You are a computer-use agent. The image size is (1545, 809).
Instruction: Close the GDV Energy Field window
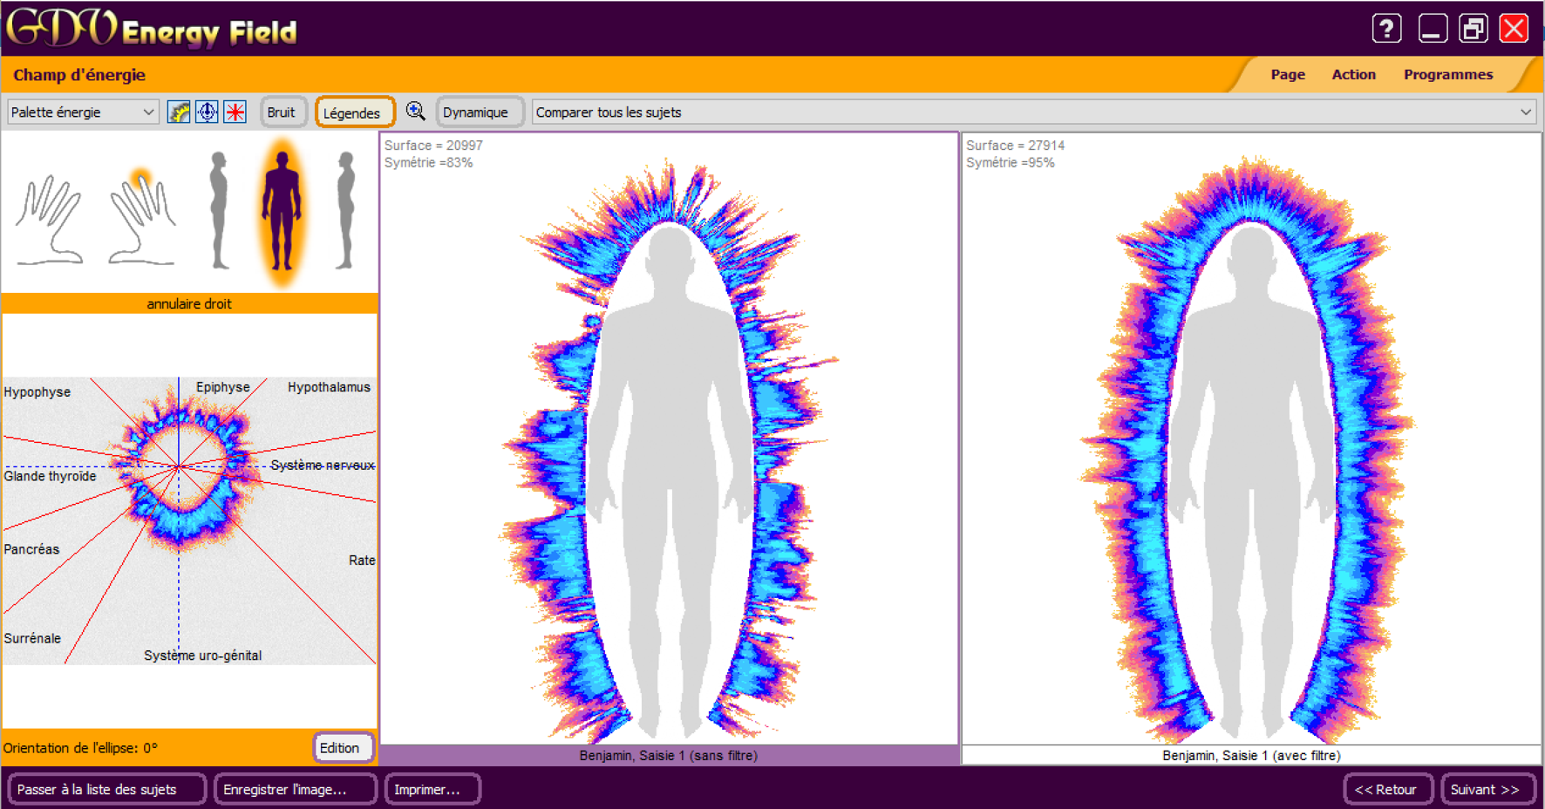tap(1514, 29)
